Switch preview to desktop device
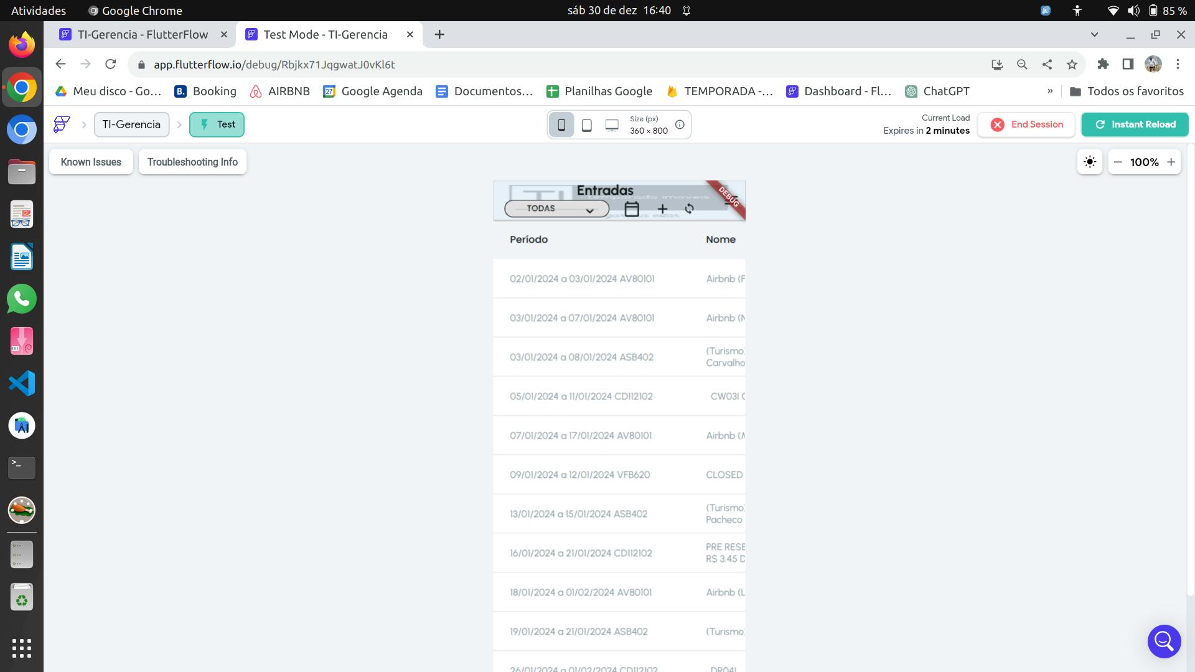Screen dimensions: 1195x672 tap(612, 125)
